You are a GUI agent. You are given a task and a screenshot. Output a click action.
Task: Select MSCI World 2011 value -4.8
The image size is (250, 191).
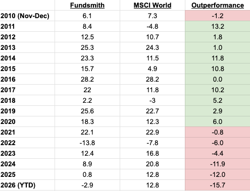point(153,26)
